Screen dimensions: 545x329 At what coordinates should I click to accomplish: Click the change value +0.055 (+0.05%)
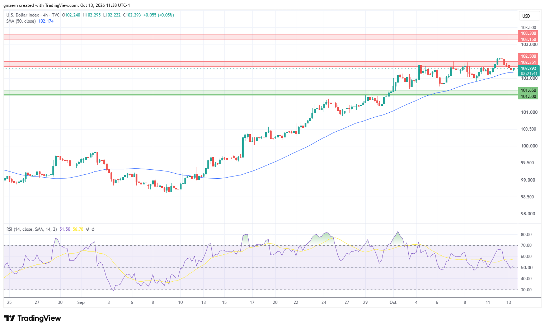[159, 15]
